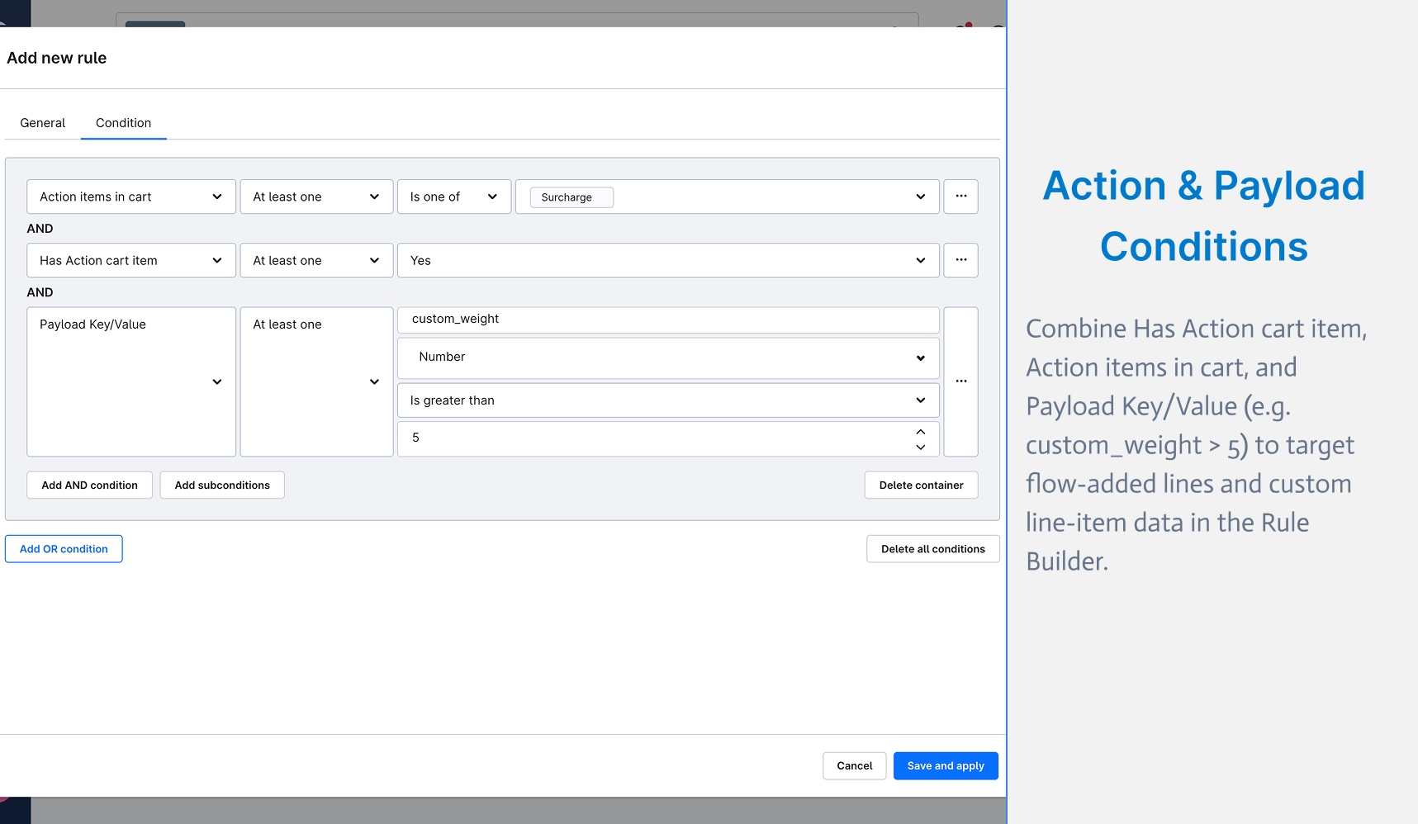Click the Add new rule heading
1418x824 pixels.
[57, 58]
